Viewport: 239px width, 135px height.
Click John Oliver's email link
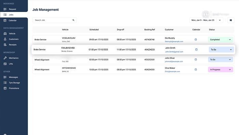pyautogui.click(x=174, y=62)
